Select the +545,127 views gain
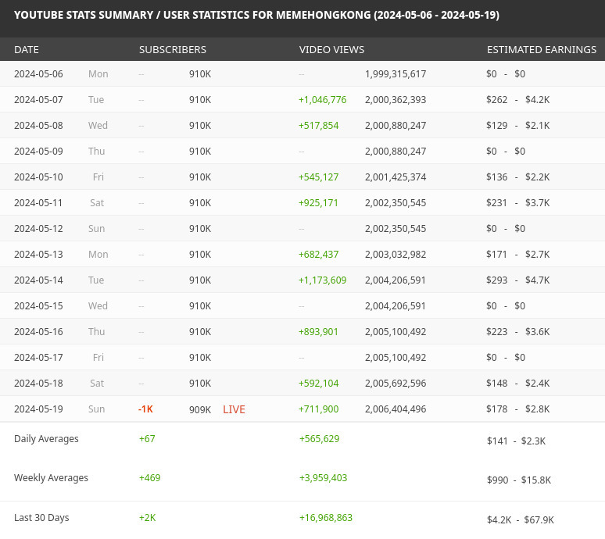605x539 pixels. (318, 177)
